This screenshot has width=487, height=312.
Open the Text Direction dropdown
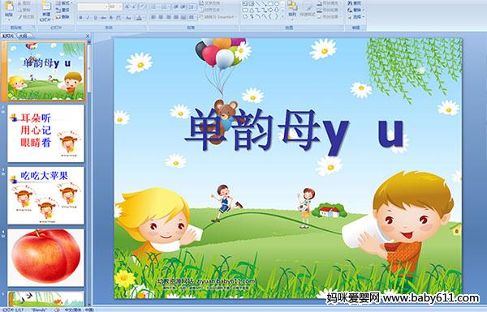tap(212, 2)
